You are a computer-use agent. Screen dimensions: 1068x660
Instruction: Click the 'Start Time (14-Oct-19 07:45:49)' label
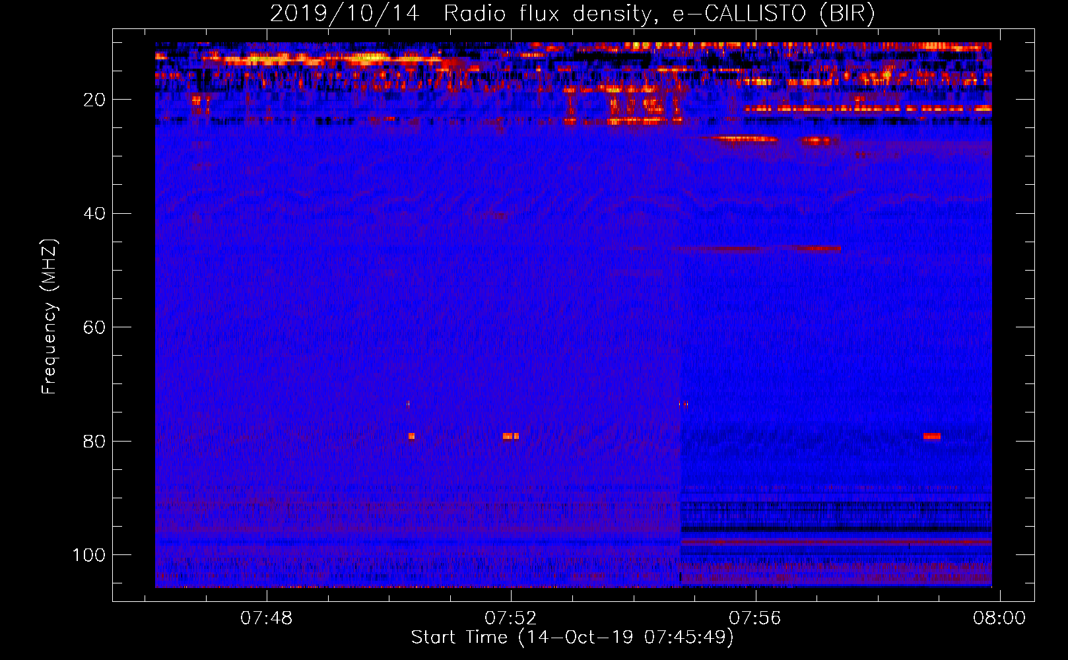click(x=572, y=637)
